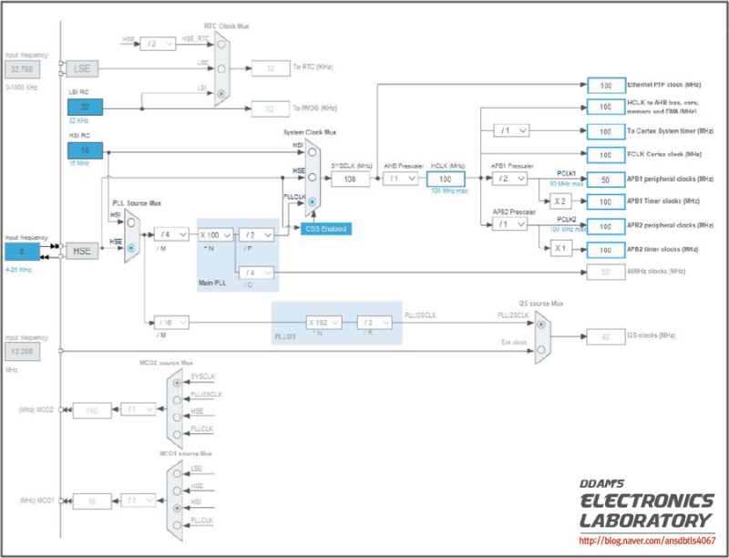The image size is (729, 558).
Task: Select Ext. clock in the I2S source Mux
Action: coord(541,350)
